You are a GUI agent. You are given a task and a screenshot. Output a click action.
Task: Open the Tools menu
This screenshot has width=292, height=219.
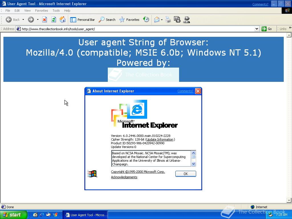(x=56, y=11)
